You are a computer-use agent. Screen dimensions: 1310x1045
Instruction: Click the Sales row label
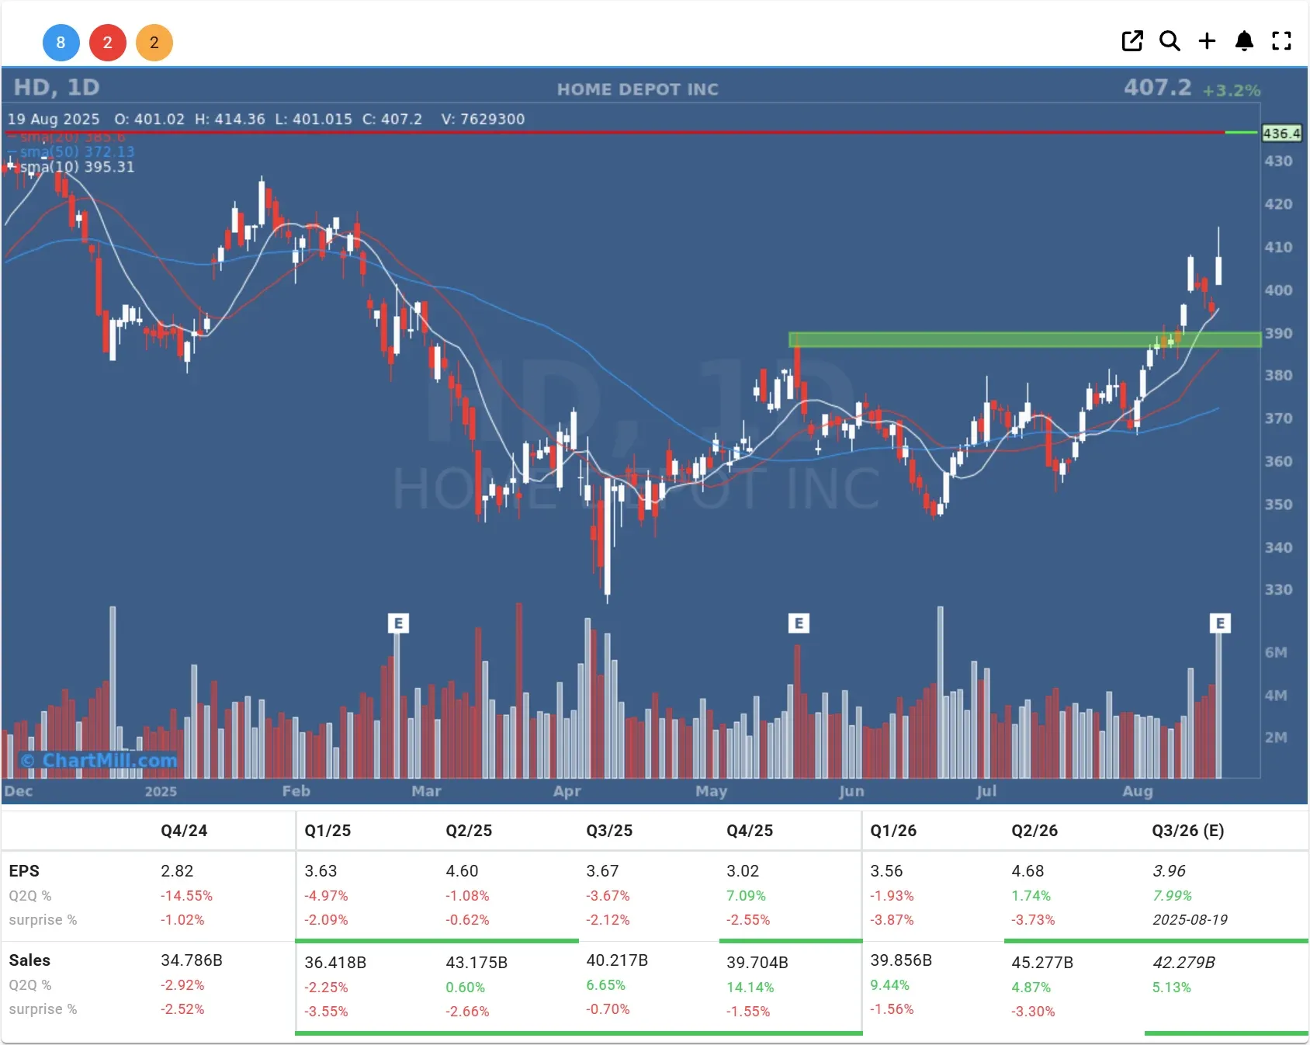tap(29, 960)
